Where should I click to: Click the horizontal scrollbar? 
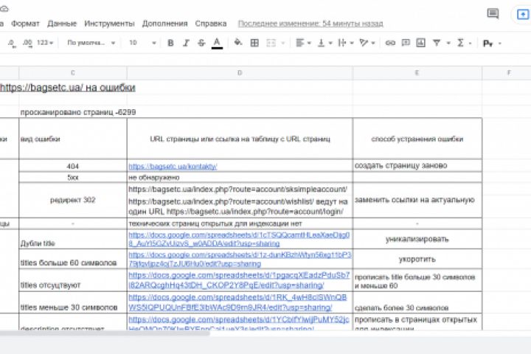coord(105,333)
